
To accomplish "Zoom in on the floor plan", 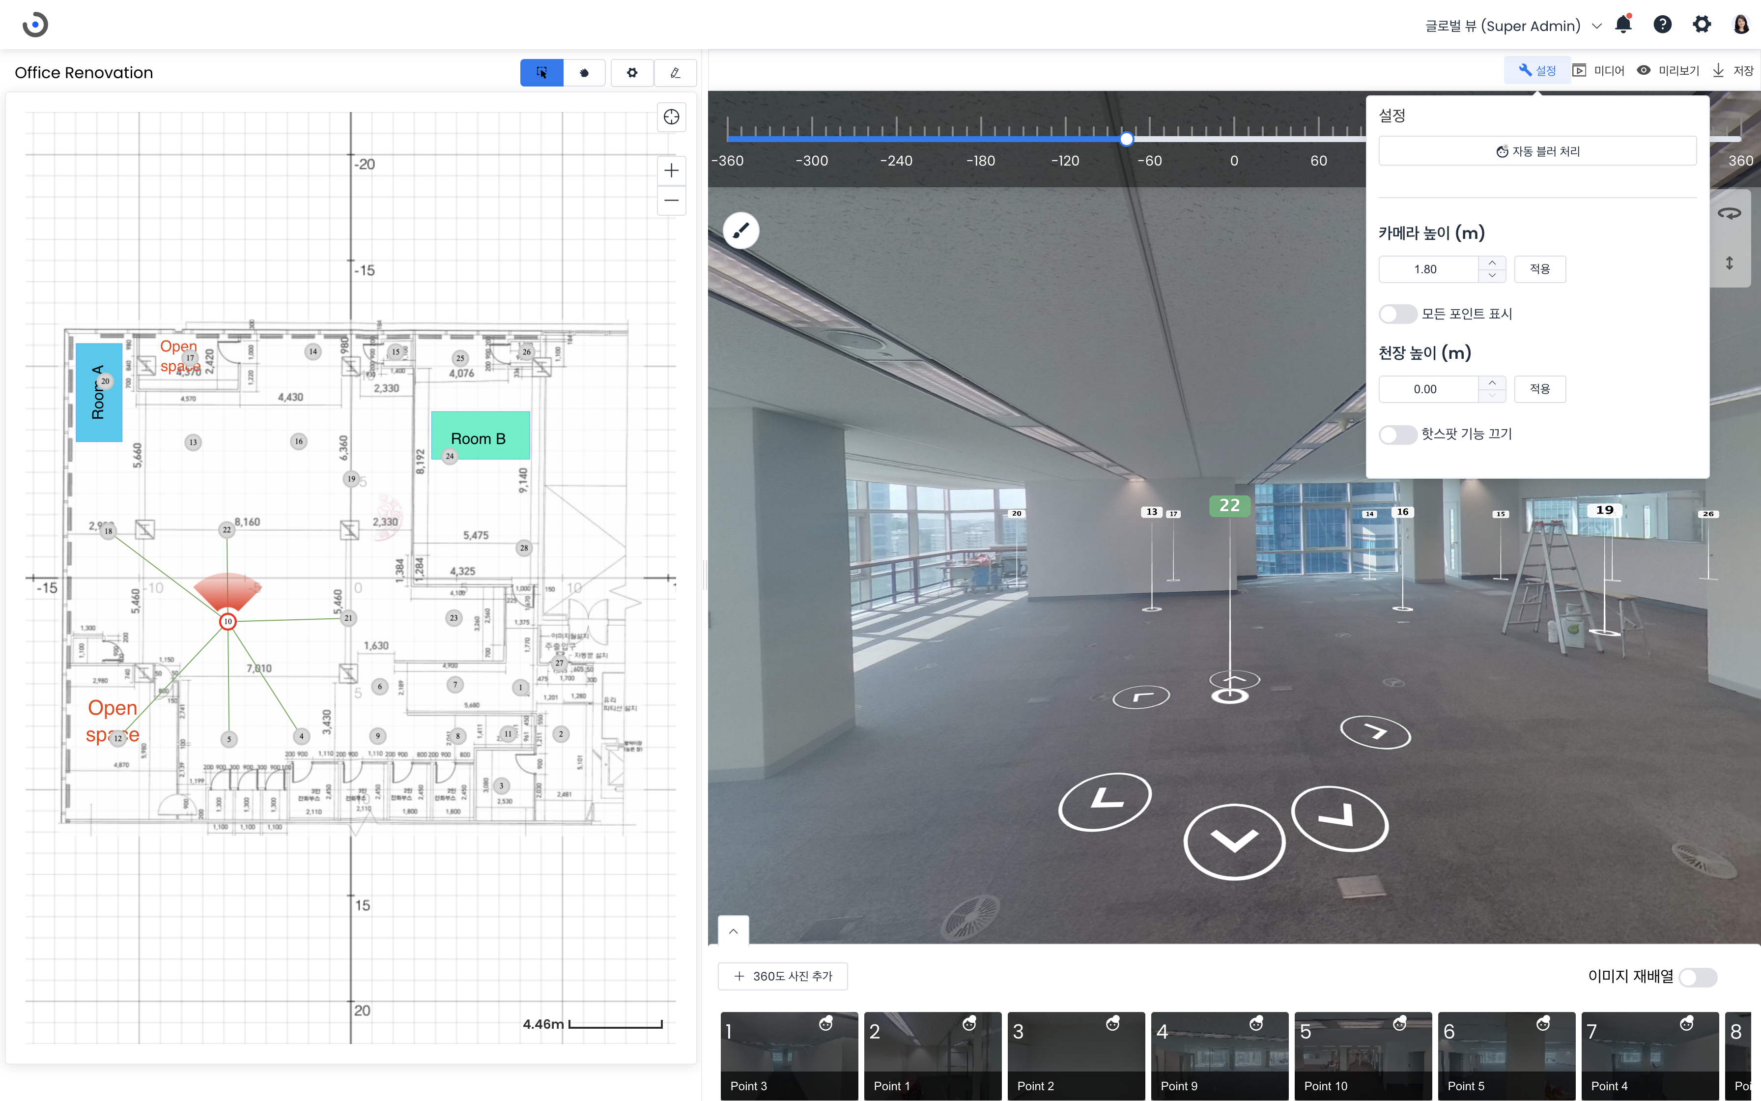I will point(671,171).
